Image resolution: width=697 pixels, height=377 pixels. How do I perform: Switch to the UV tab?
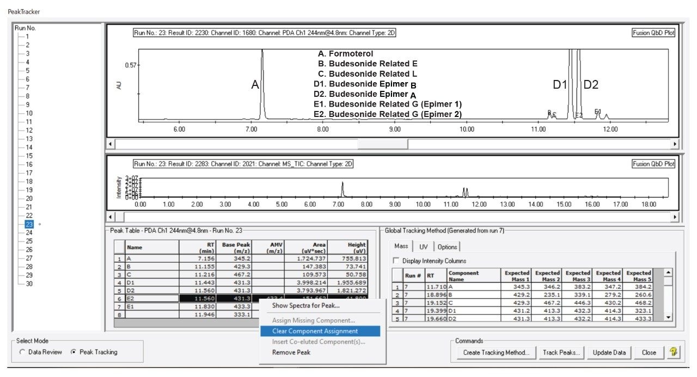point(423,247)
